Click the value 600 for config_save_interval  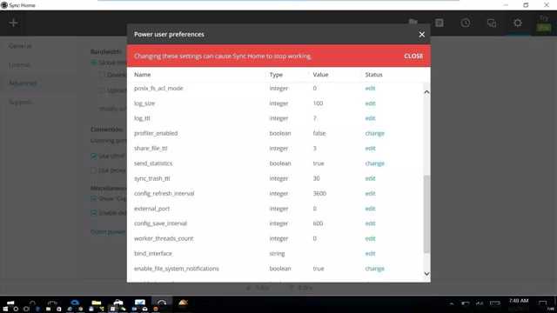tap(318, 223)
